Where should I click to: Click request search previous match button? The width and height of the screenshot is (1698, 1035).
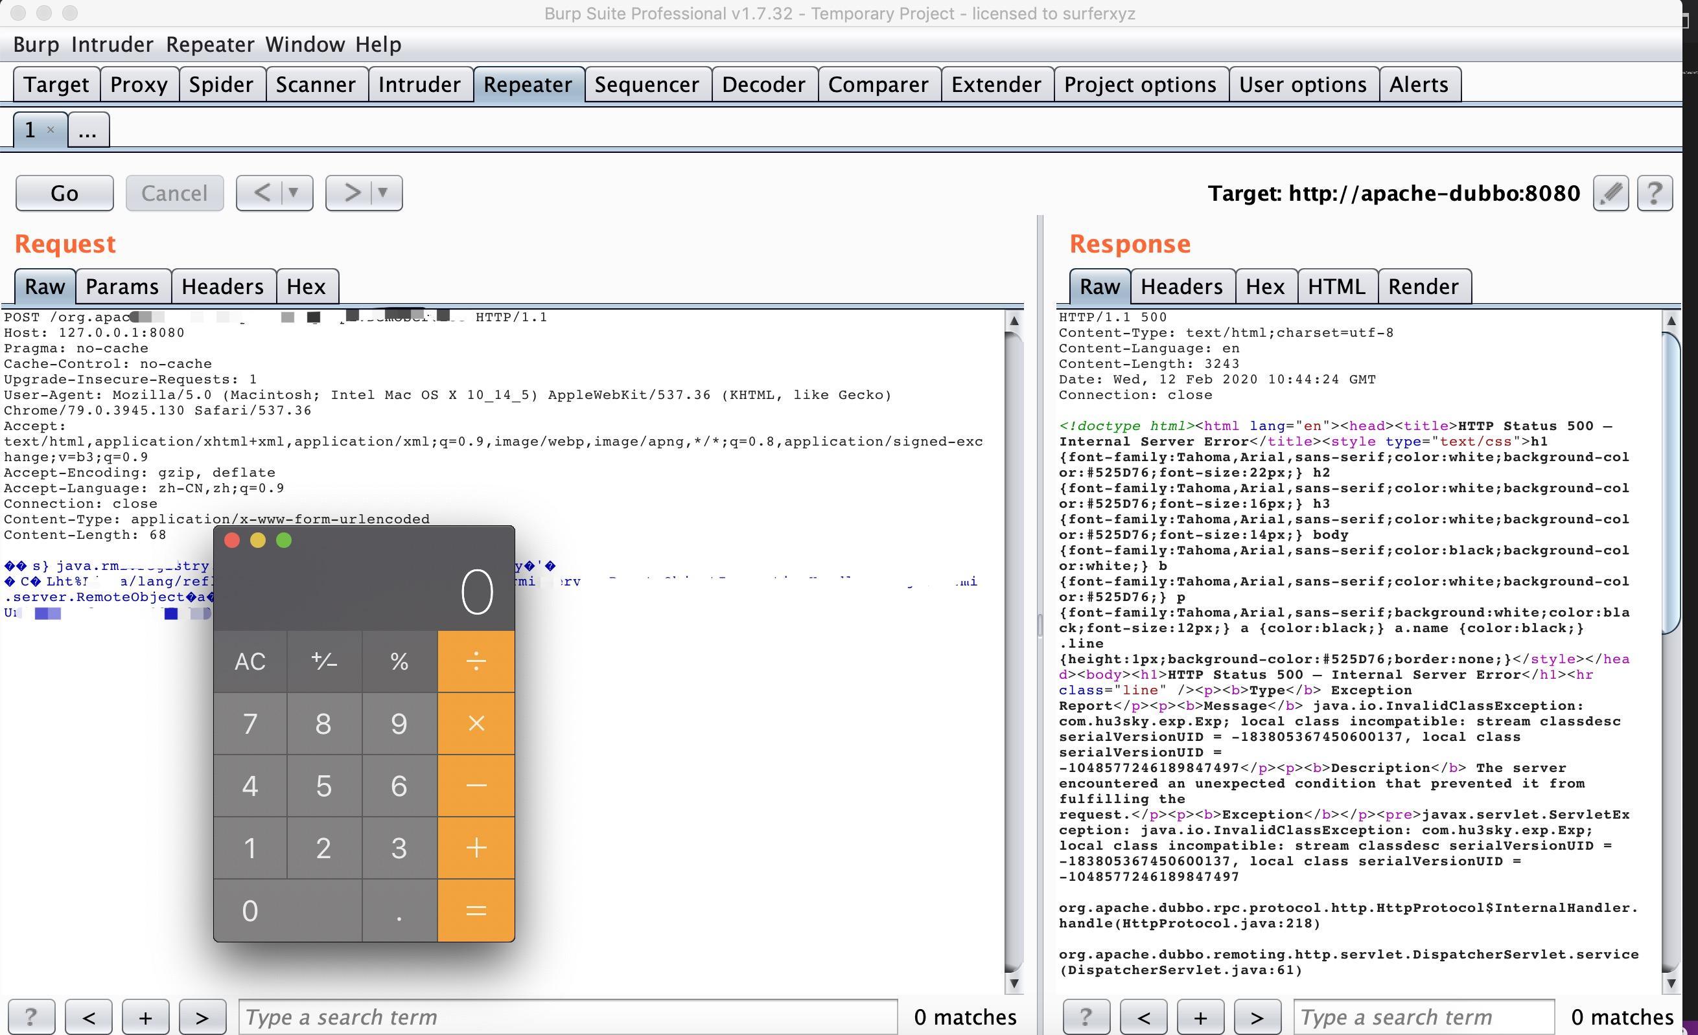click(x=88, y=1017)
